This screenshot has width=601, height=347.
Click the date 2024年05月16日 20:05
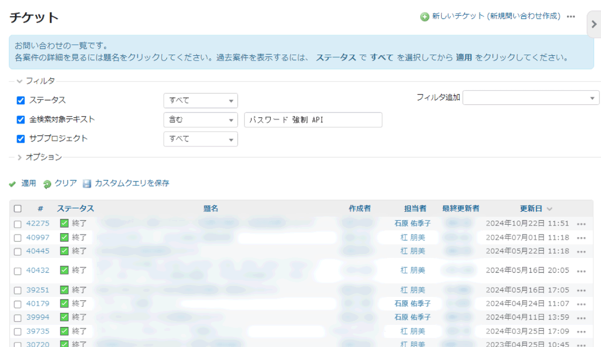(x=527, y=270)
